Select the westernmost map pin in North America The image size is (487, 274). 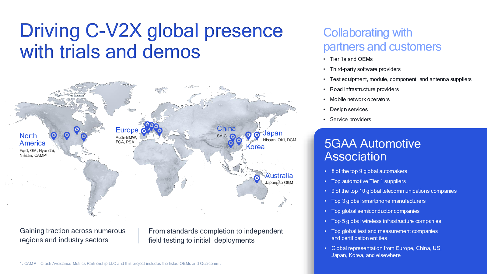click(x=54, y=135)
